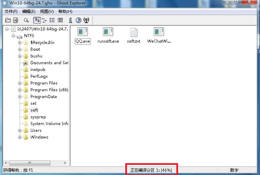Click the I:\2407\Win10-64bg-24.7. root path
This screenshot has width=260, height=175.
43,29
